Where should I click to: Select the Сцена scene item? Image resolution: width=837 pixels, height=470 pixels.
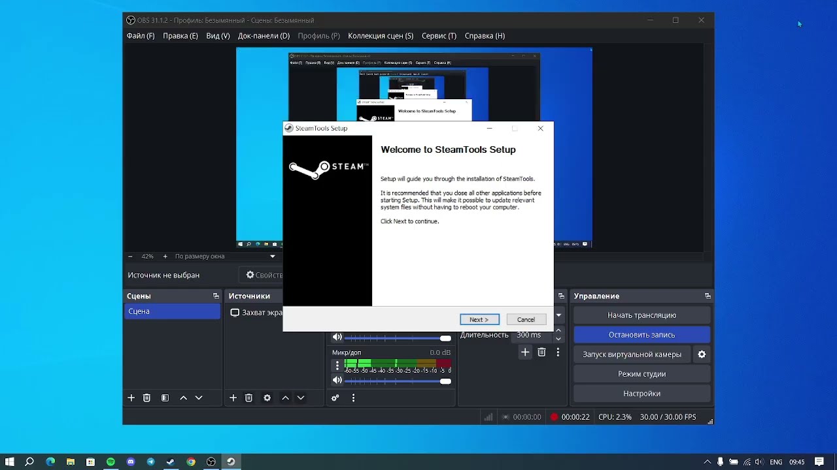point(173,311)
